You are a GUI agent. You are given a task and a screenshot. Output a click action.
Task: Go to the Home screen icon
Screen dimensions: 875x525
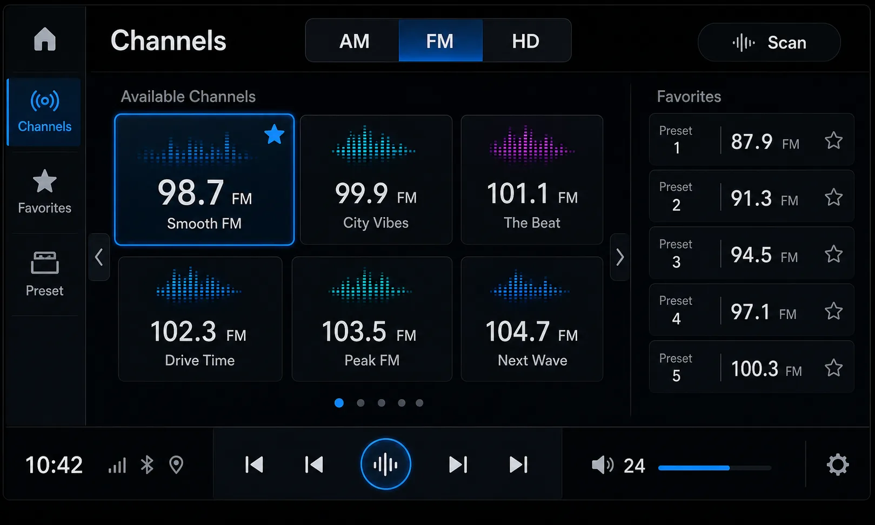[45, 39]
